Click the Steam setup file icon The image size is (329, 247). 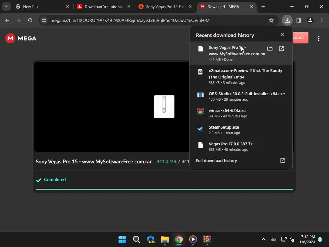click(200, 128)
